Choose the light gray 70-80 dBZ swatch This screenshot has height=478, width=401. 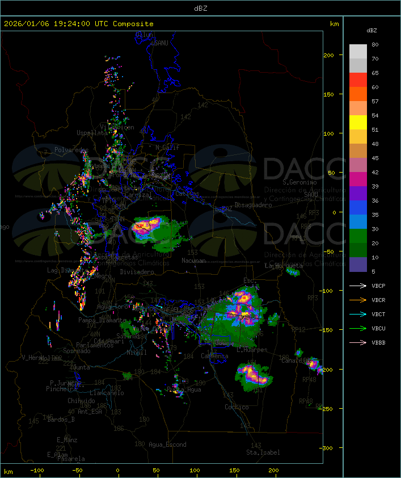coord(358,52)
